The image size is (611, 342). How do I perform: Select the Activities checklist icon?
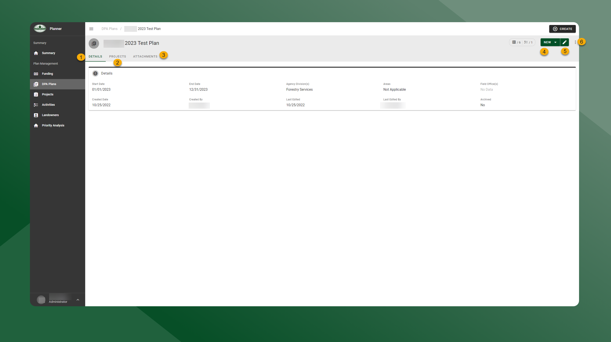[36, 105]
